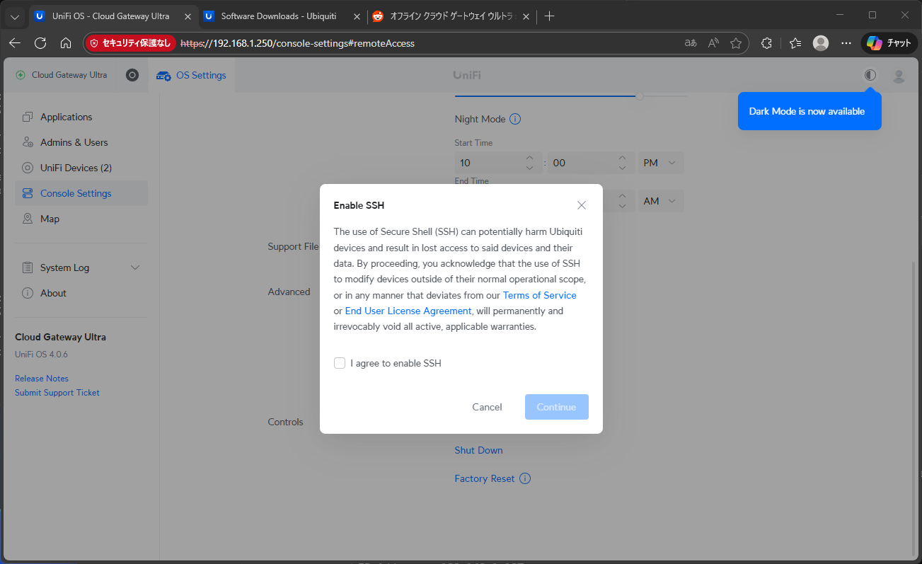
Task: Click the Cancel button in the dialog
Action: coord(487,407)
